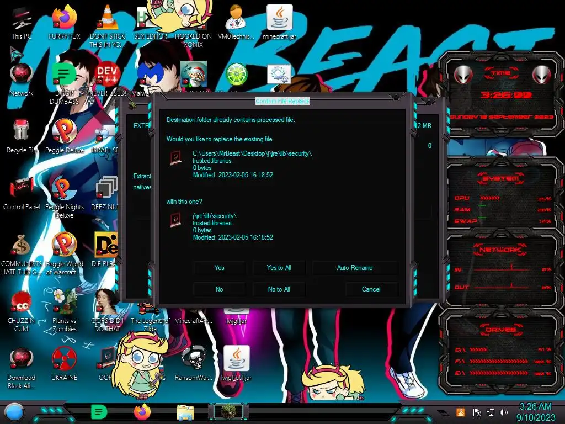
Task: Select the gears batch file icon
Action: point(279,75)
